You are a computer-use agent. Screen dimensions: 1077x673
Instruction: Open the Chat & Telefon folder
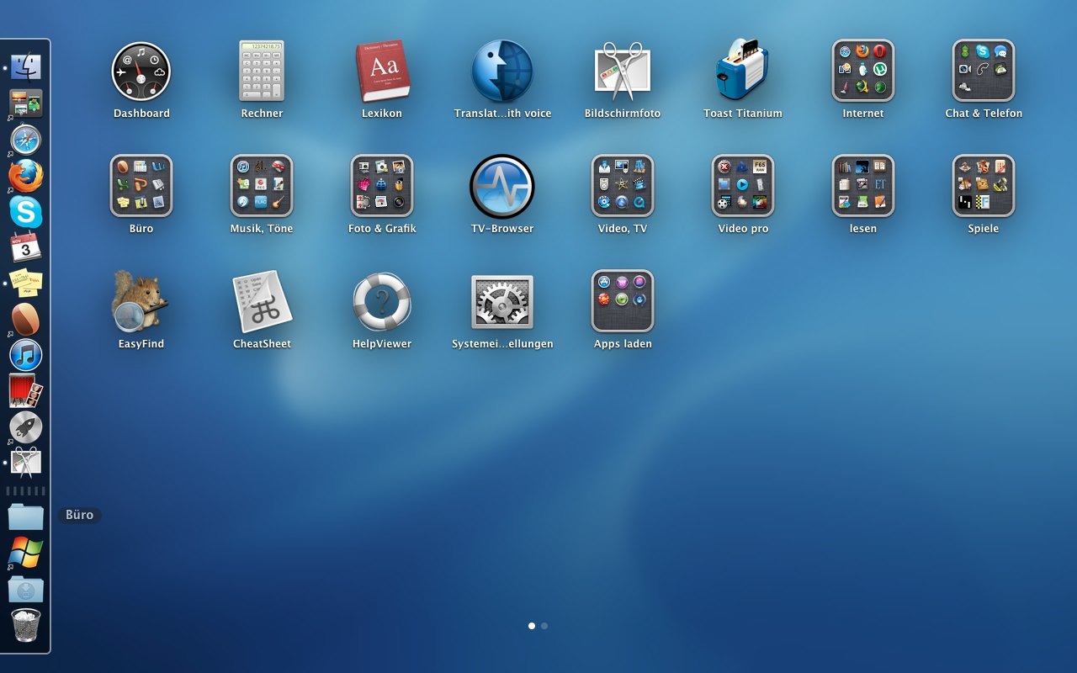click(x=983, y=71)
